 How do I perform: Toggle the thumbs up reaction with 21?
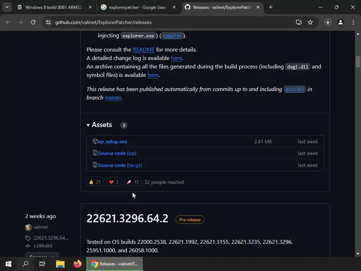[x=95, y=182]
